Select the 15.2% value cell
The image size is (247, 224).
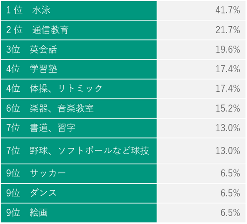(228, 108)
